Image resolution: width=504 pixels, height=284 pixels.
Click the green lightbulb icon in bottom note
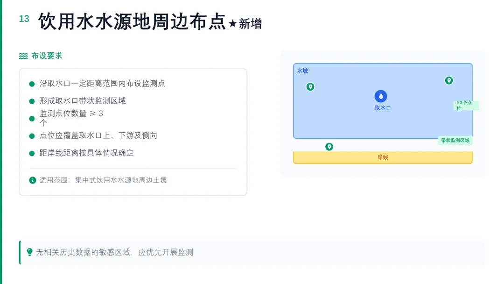29,252
